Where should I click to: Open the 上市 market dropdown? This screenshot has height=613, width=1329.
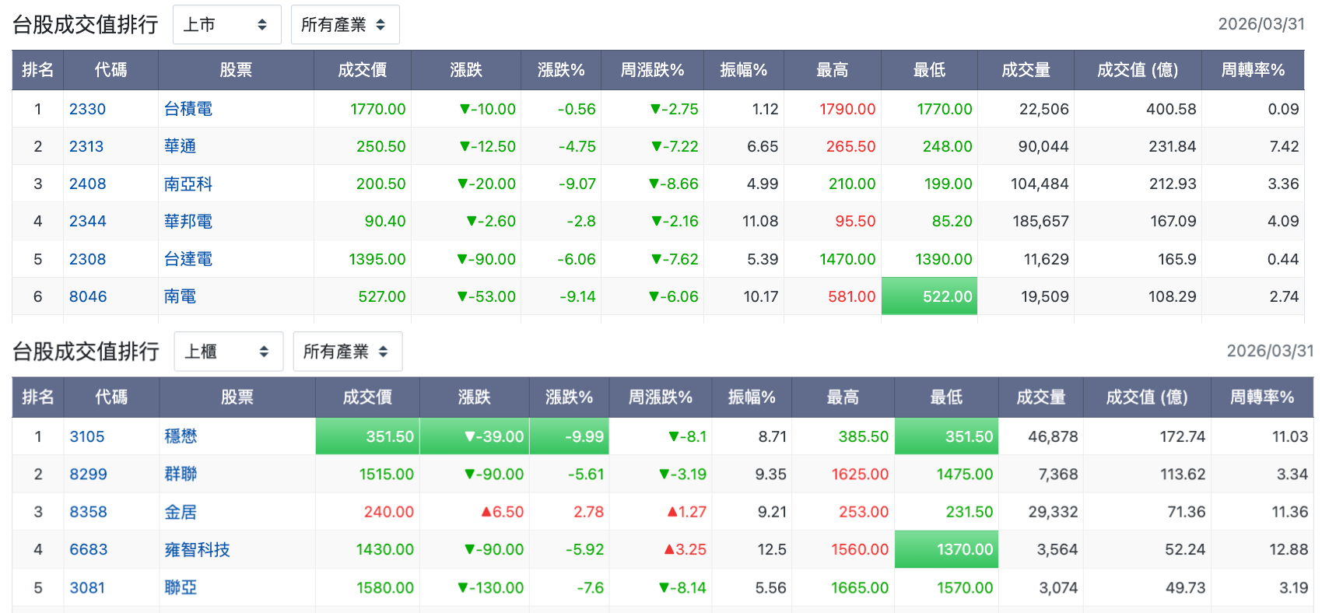pyautogui.click(x=226, y=25)
